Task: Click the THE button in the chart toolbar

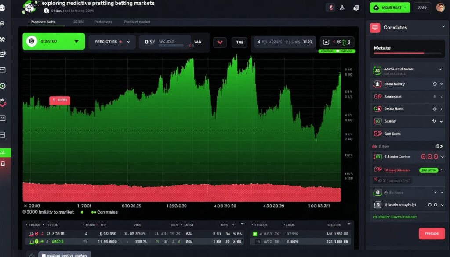Action: (240, 43)
